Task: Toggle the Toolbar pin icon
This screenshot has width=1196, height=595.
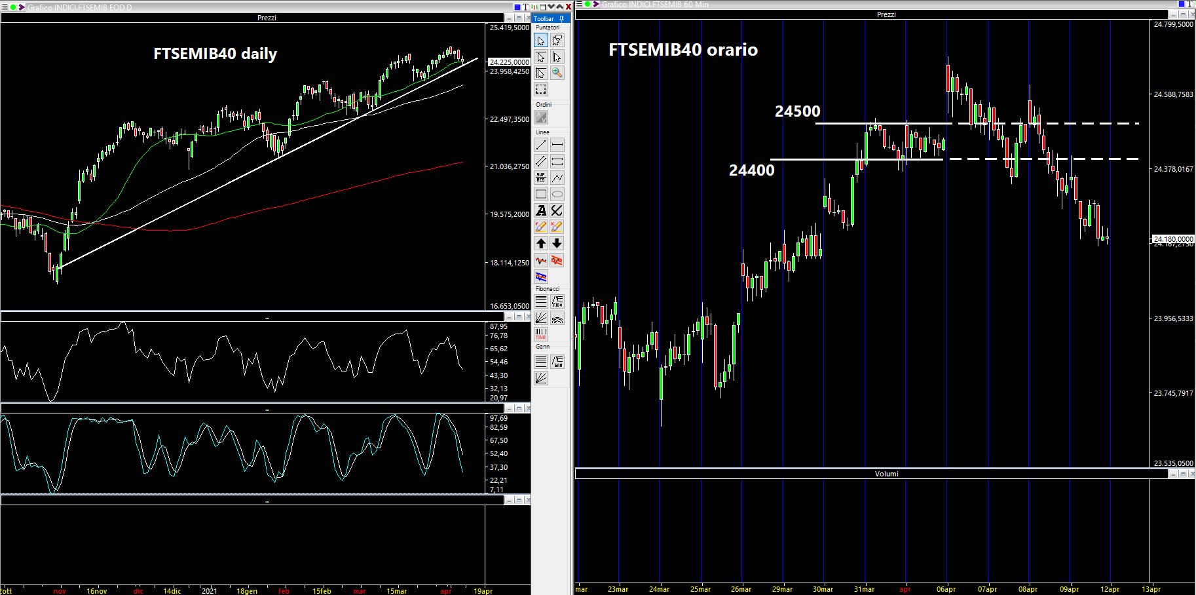Action: coord(561,18)
